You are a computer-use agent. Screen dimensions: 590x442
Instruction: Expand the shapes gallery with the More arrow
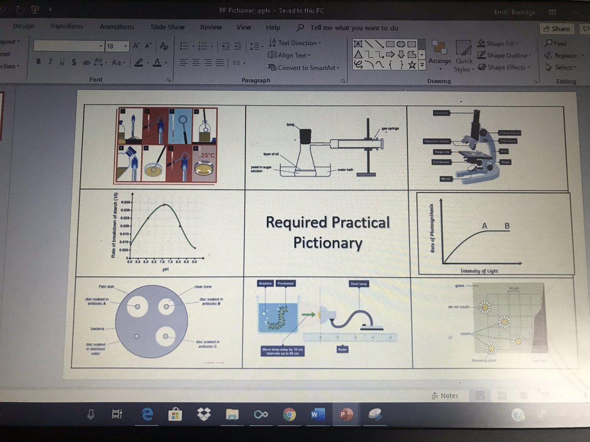[x=421, y=64]
